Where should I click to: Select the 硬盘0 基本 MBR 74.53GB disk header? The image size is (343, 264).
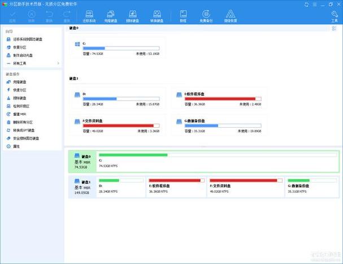(83, 161)
